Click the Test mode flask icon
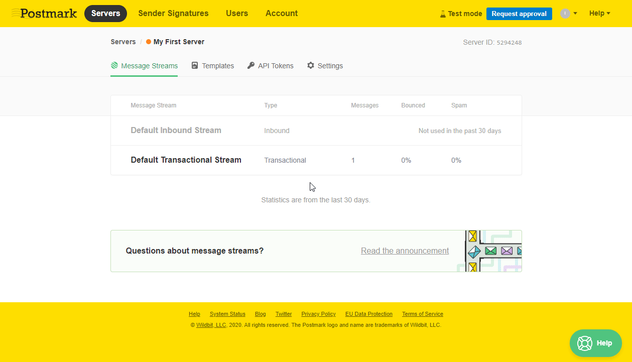 point(443,14)
